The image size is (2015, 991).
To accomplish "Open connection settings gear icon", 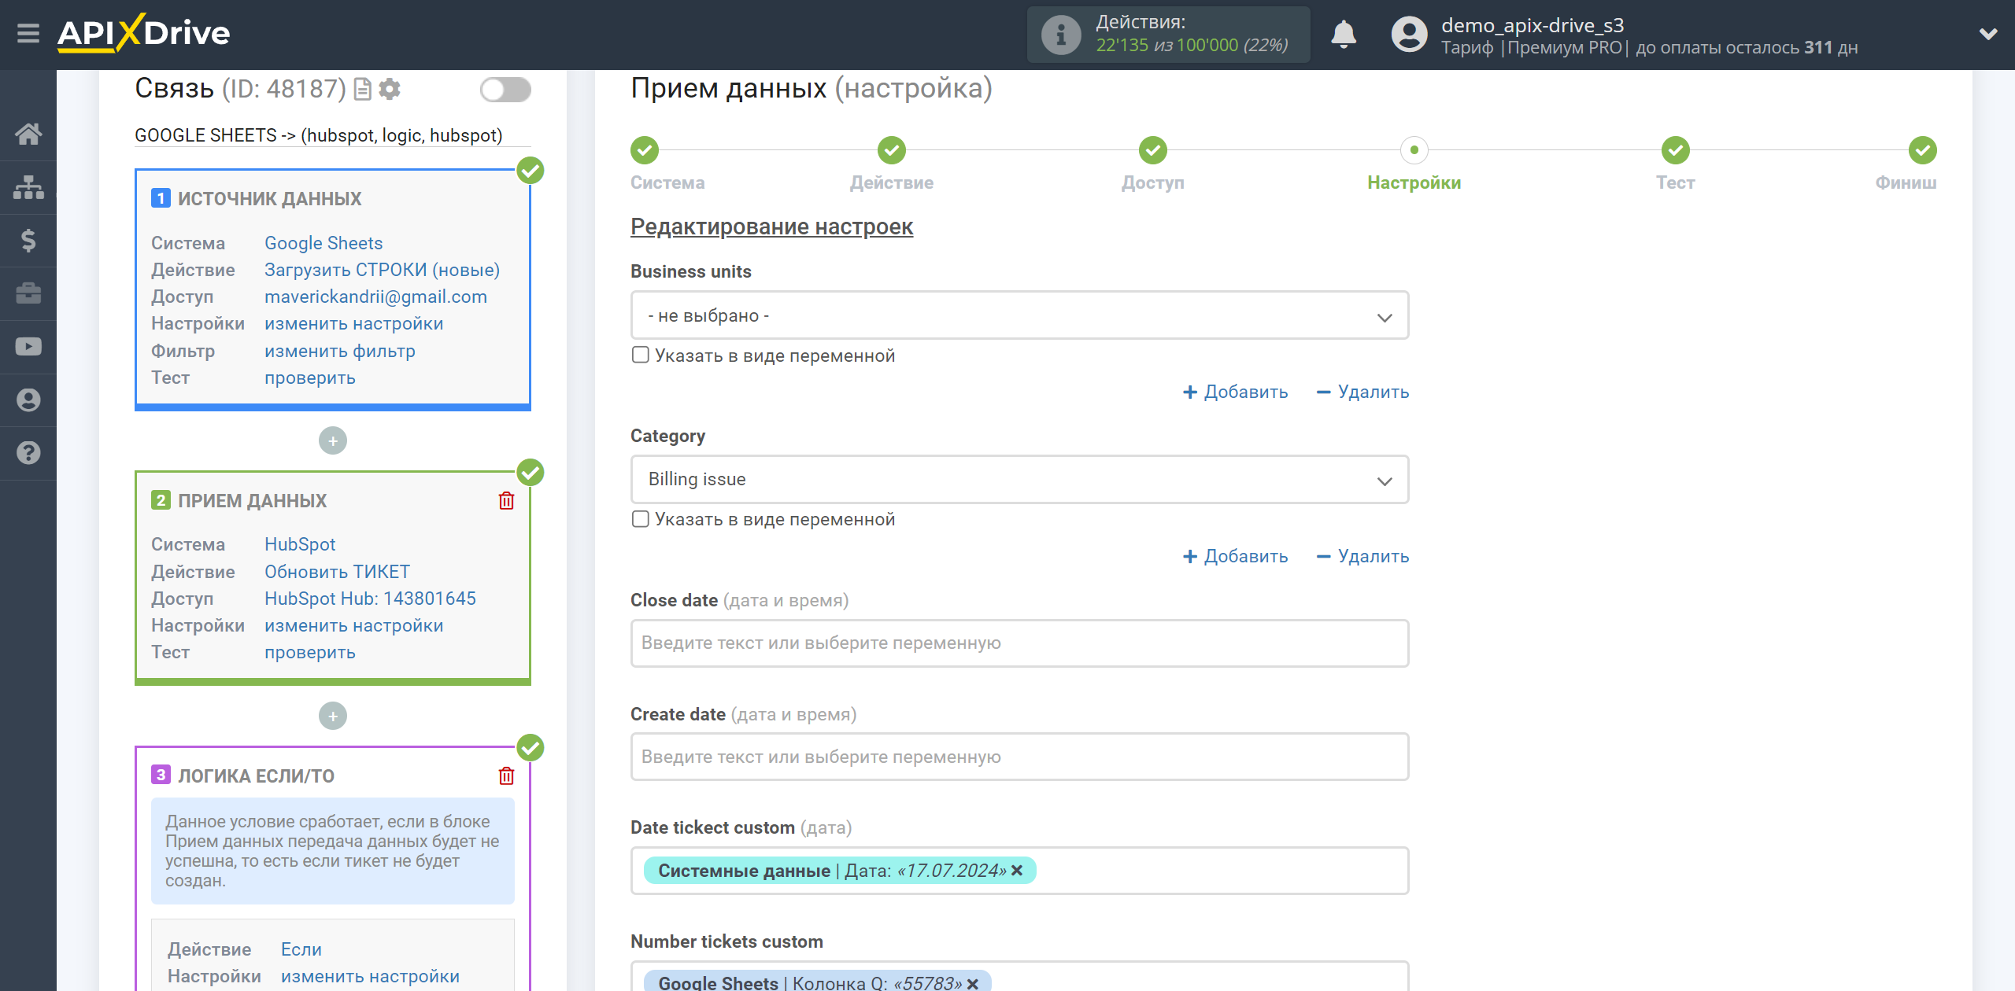I will pyautogui.click(x=390, y=90).
